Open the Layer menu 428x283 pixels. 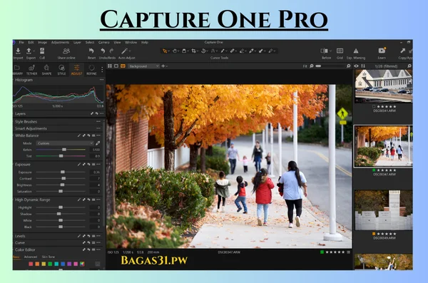77,42
